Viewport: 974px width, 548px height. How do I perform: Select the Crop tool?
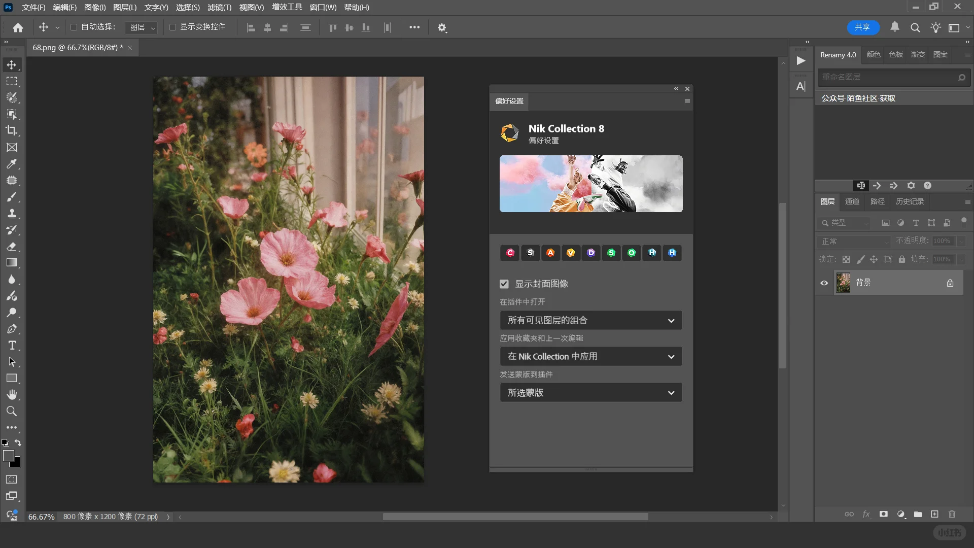click(11, 130)
